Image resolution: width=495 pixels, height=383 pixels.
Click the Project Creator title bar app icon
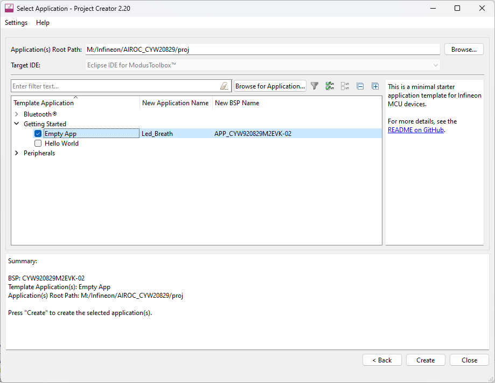pyautogui.click(x=9, y=8)
